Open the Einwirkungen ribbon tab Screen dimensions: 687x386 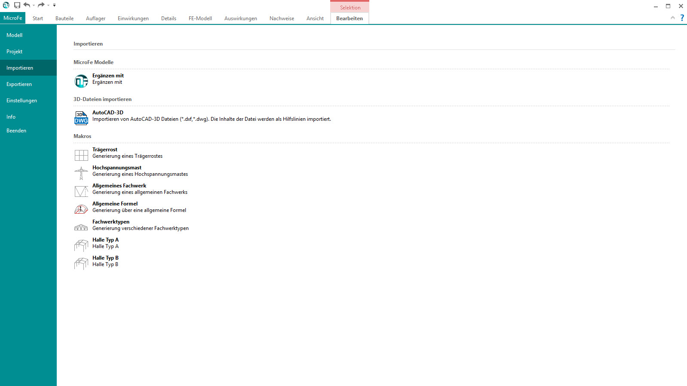(133, 18)
